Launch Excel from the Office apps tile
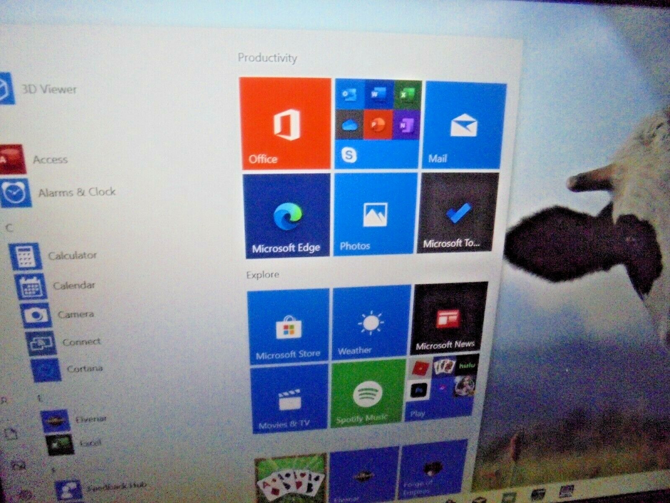This screenshot has height=503, width=670. click(407, 96)
